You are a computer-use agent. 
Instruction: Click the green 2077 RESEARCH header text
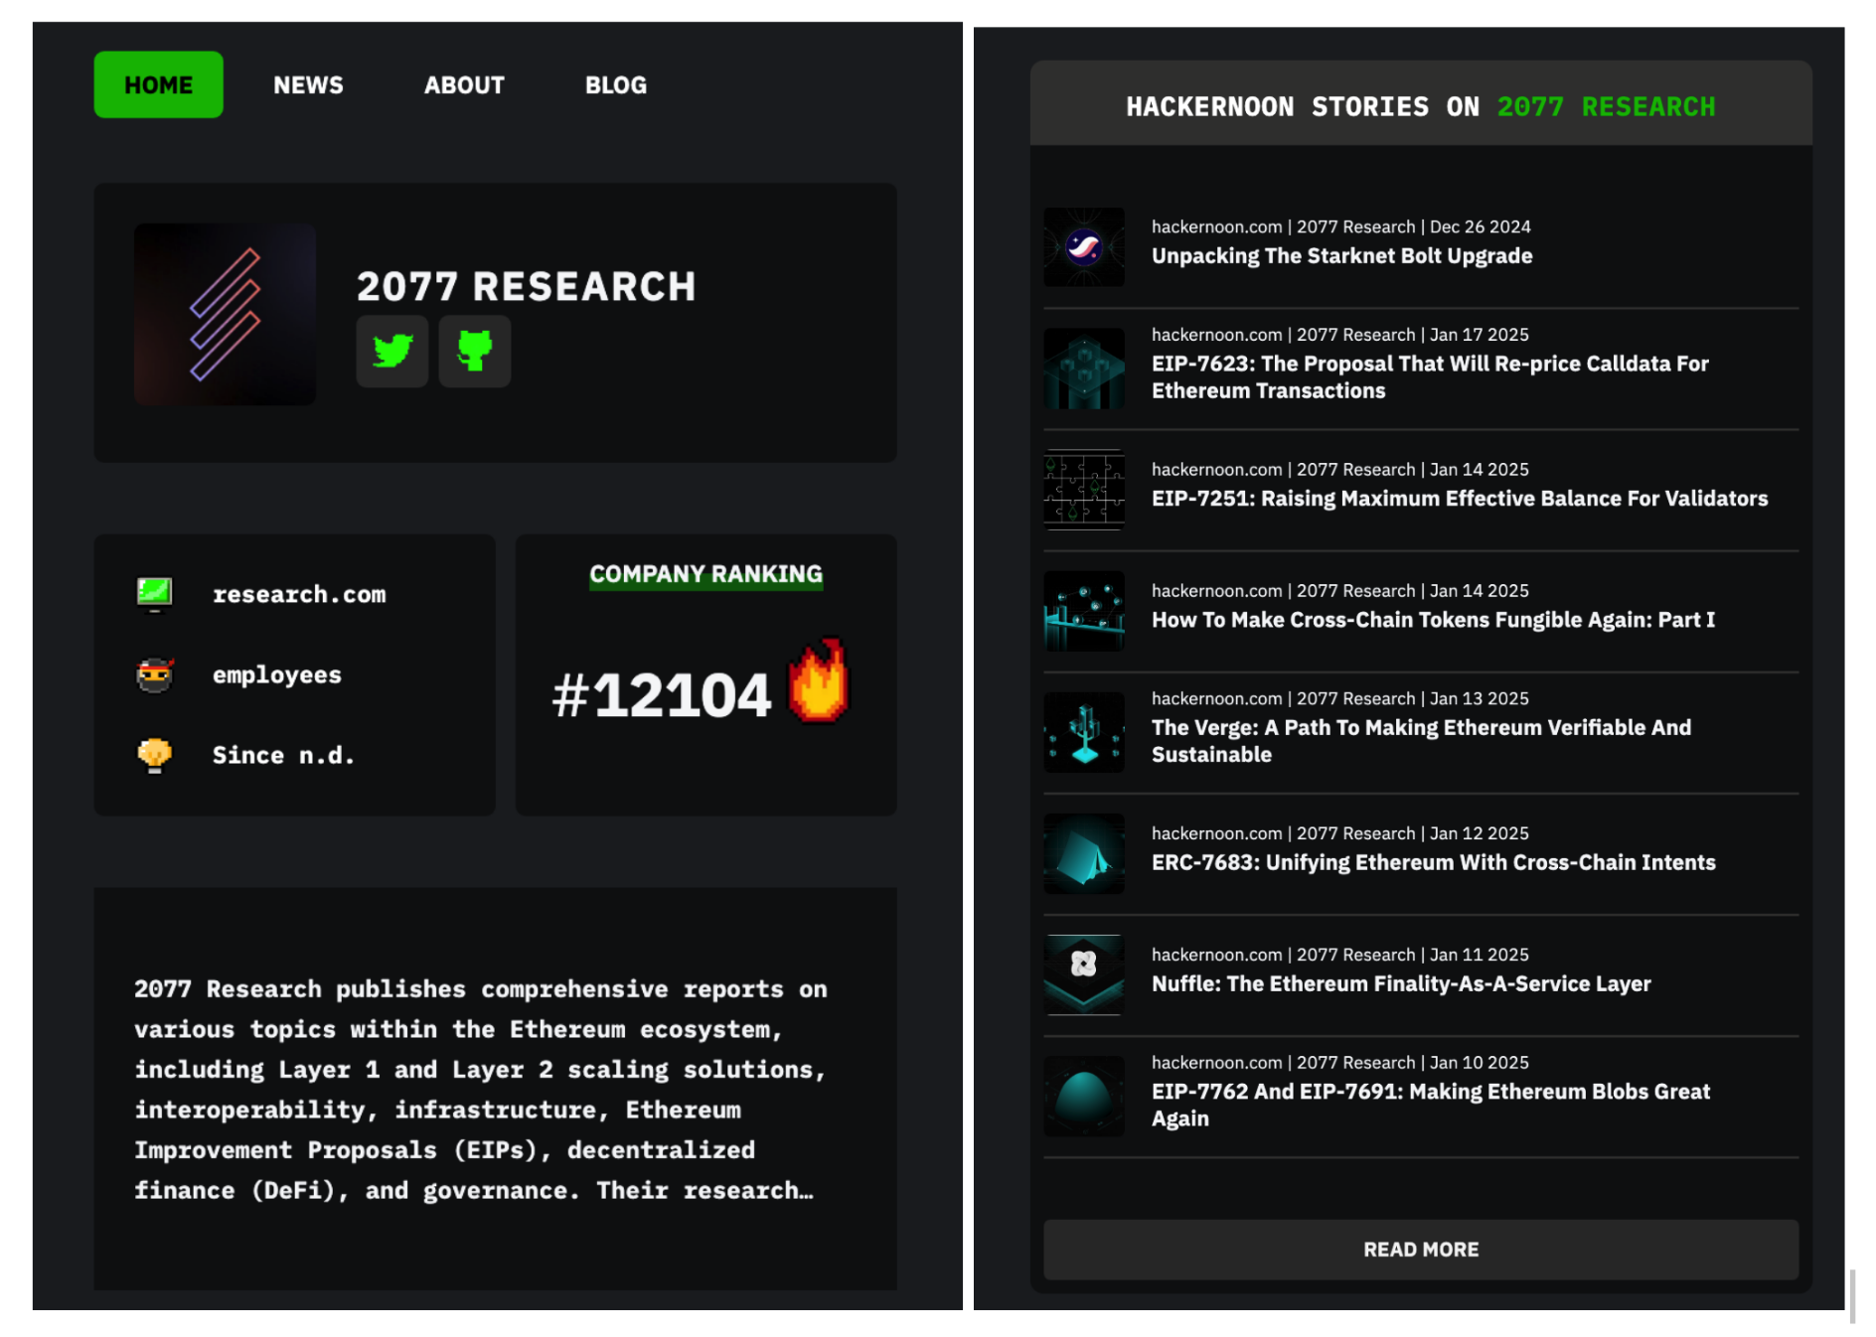[x=1606, y=106]
